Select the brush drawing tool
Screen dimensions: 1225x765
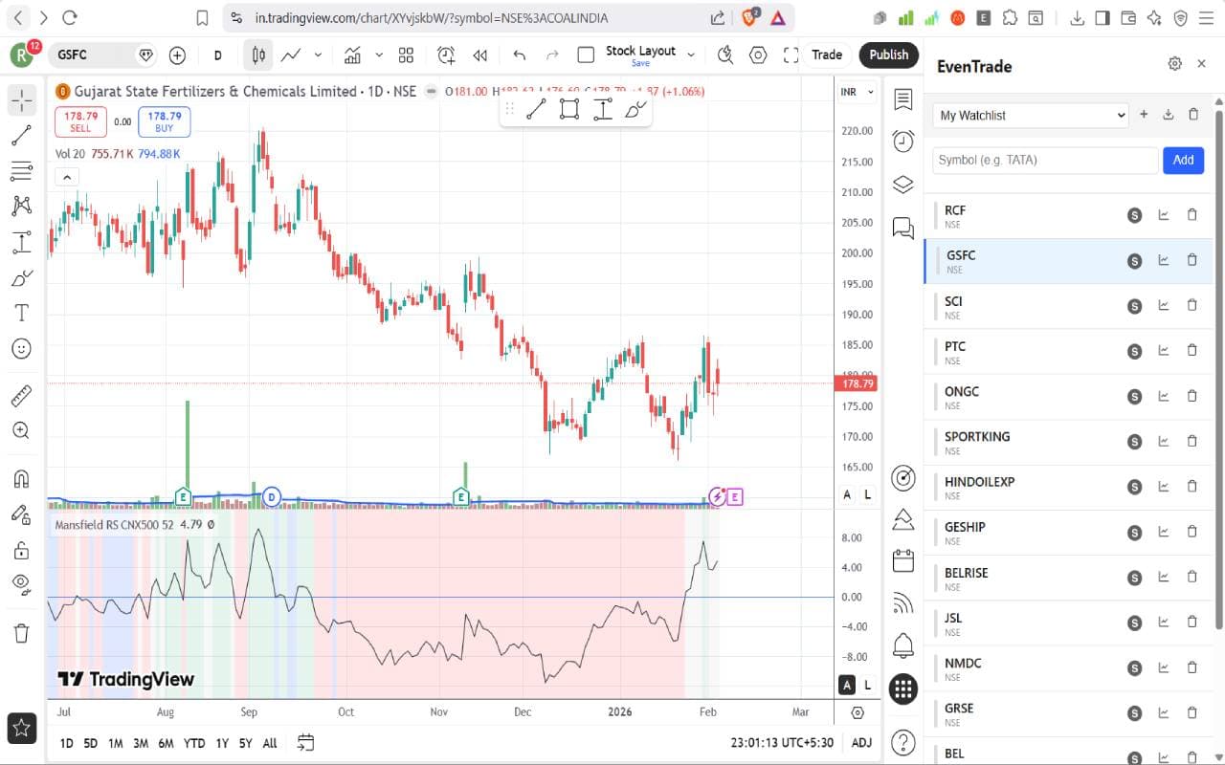(x=21, y=277)
